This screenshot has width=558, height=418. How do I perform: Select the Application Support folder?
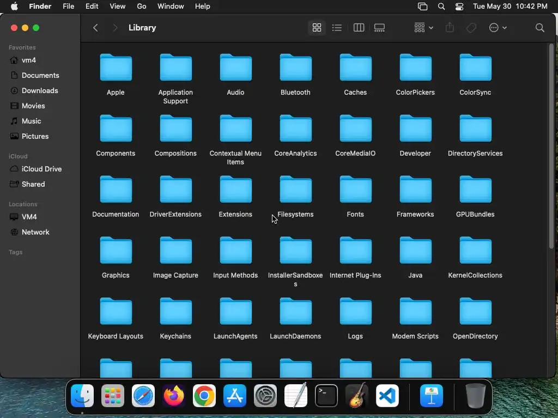pos(176,67)
